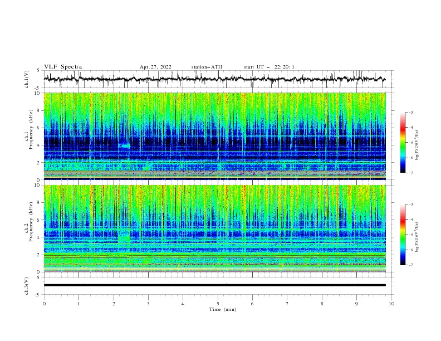Click time axis tick label "4"

point(183,304)
